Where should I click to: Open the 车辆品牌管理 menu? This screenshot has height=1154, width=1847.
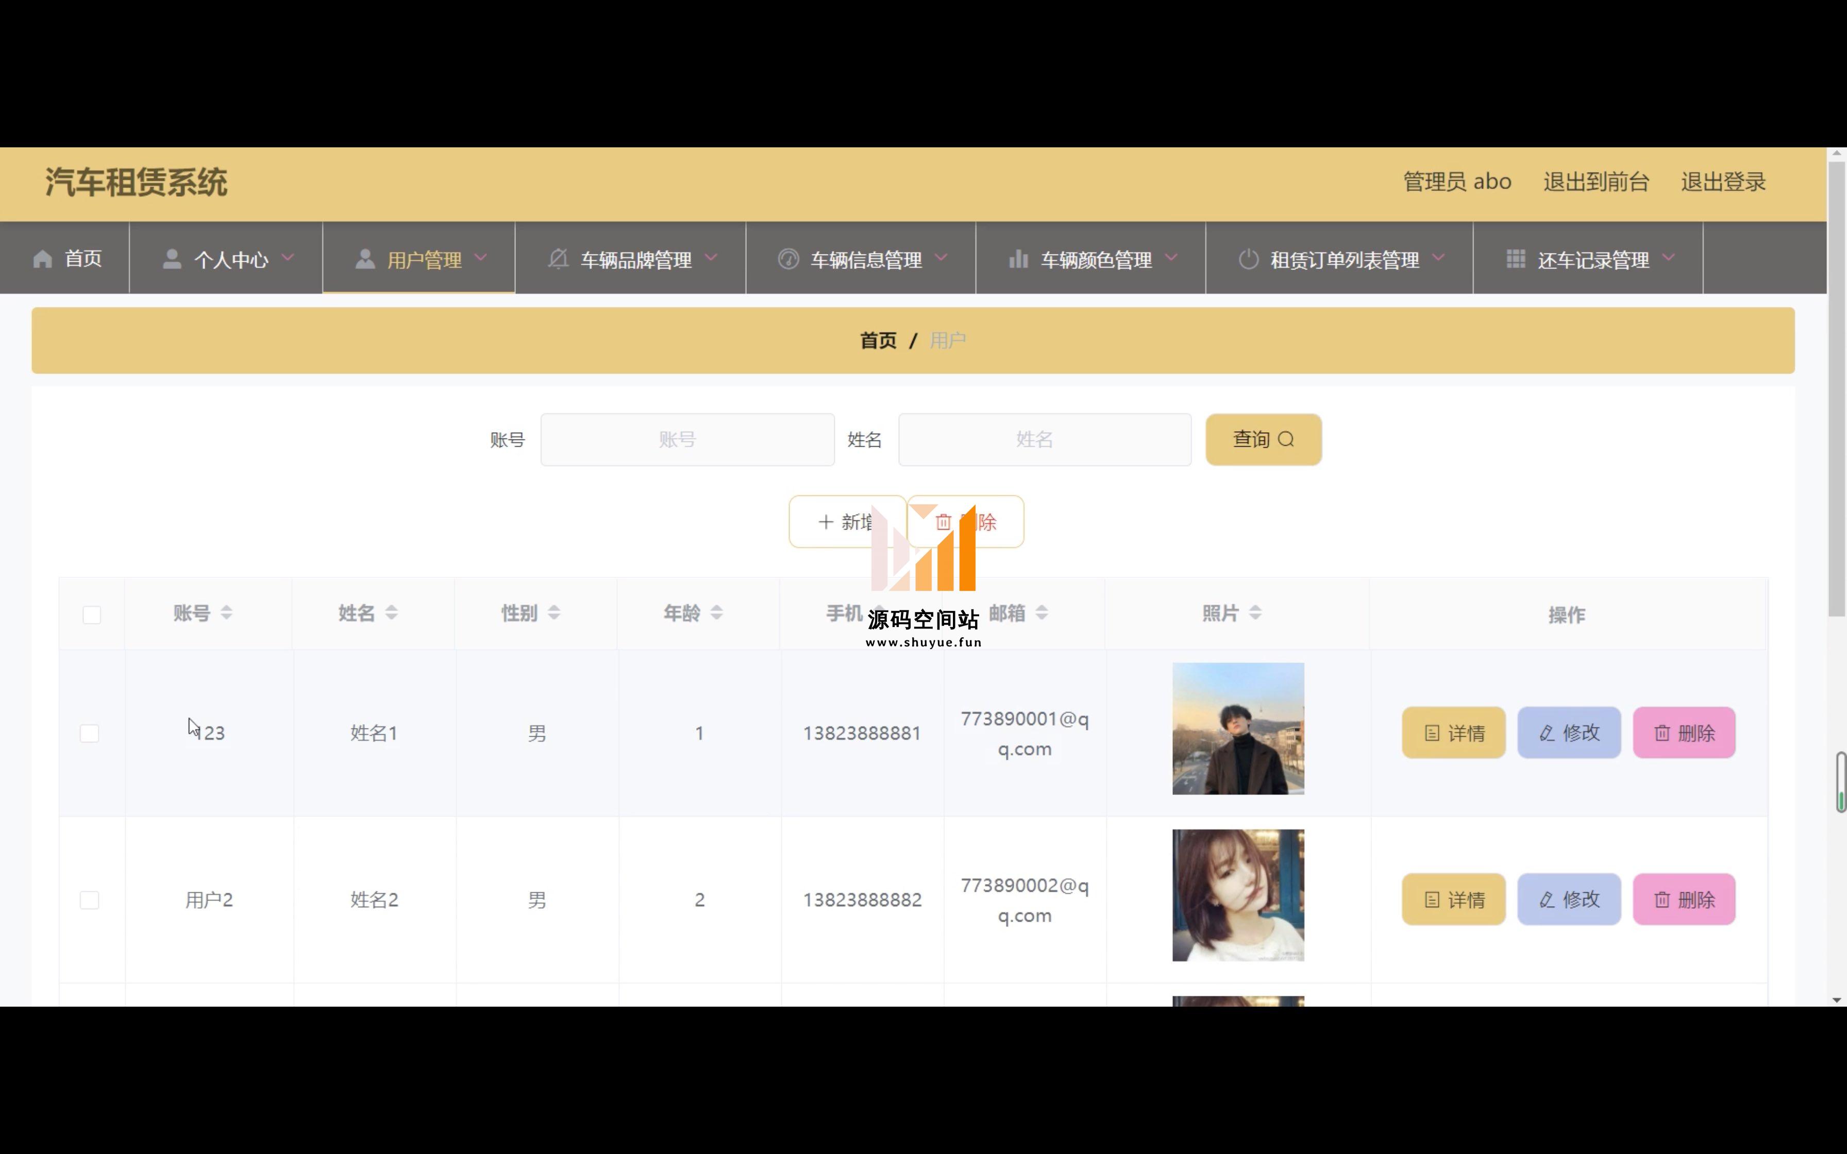(x=630, y=258)
